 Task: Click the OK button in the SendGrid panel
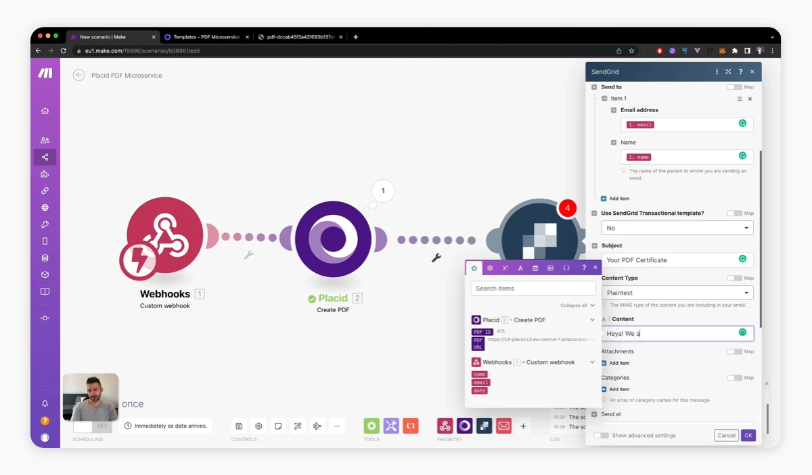[x=748, y=436]
